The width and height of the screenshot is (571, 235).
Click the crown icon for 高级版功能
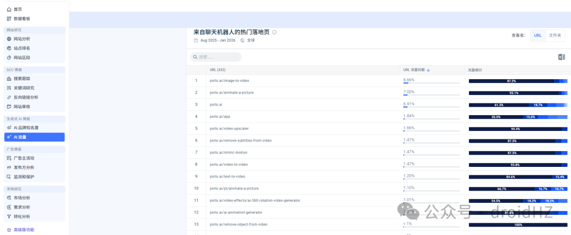[x=9, y=230]
